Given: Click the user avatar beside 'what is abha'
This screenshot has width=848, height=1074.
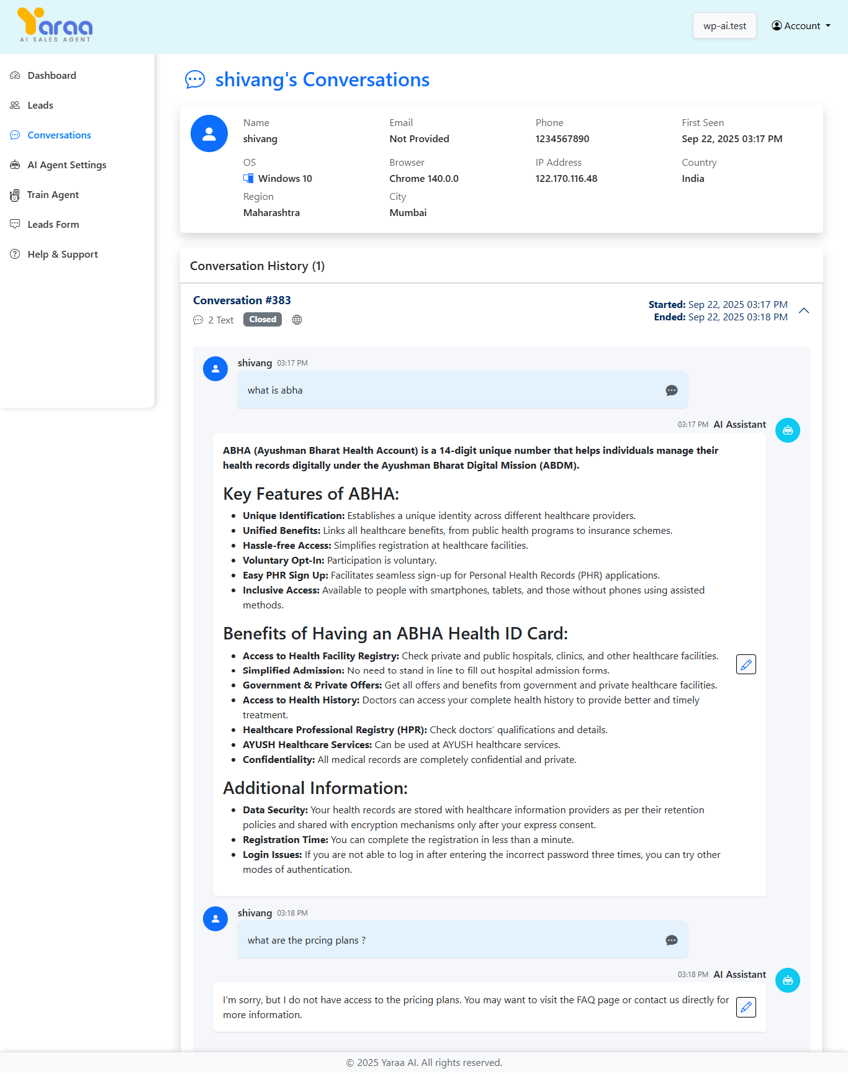Looking at the screenshot, I should tap(215, 369).
